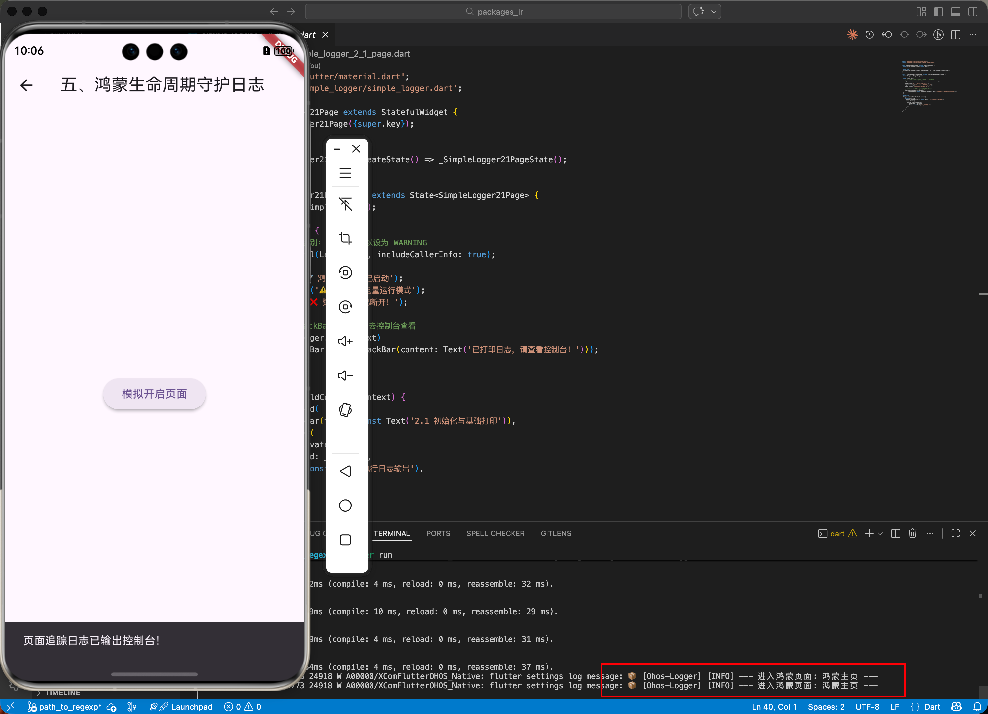Tap the emulator back triangle button
This screenshot has width=988, height=714.
pos(345,471)
